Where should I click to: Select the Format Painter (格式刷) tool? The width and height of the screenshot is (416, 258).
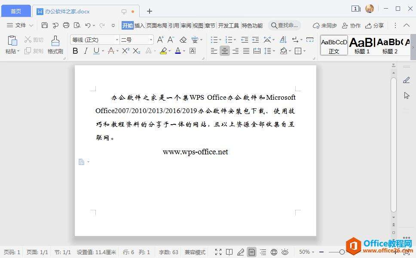click(x=55, y=45)
